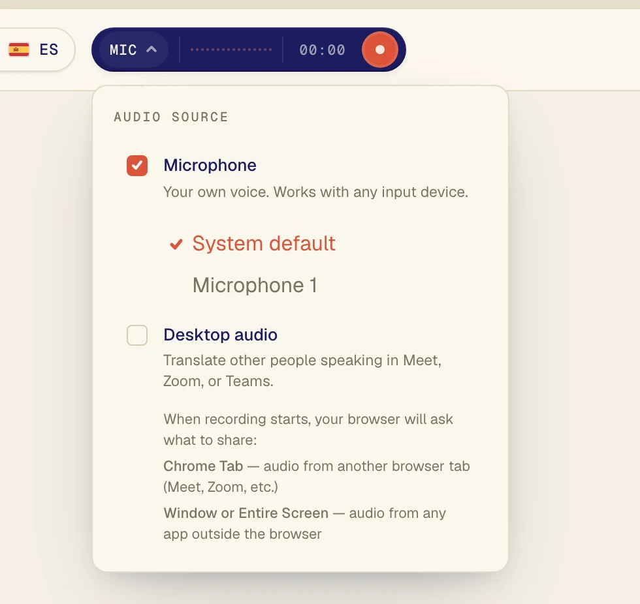Click text 'When recording starts, your browser will ask'
This screenshot has width=640, height=604.
(308, 419)
